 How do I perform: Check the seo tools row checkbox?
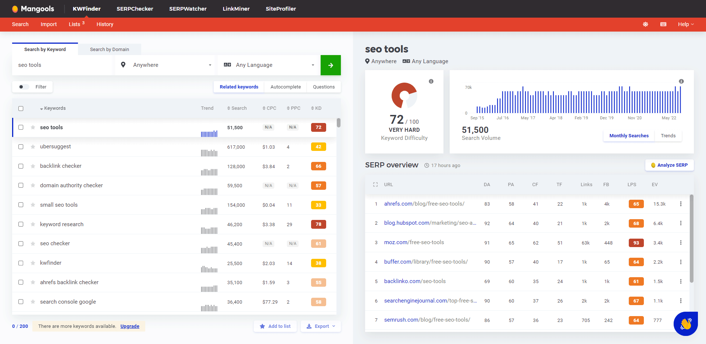pos(21,127)
